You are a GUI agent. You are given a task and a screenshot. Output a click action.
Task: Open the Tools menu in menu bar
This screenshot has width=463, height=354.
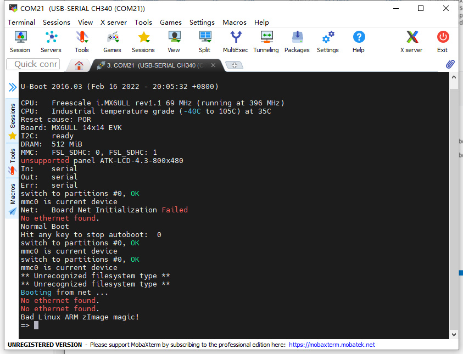(143, 23)
